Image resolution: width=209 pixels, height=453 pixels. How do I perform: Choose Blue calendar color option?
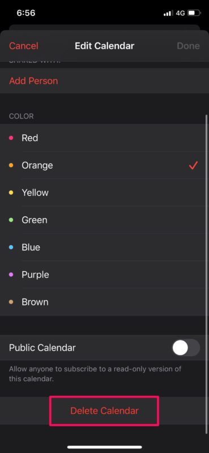(x=104, y=247)
